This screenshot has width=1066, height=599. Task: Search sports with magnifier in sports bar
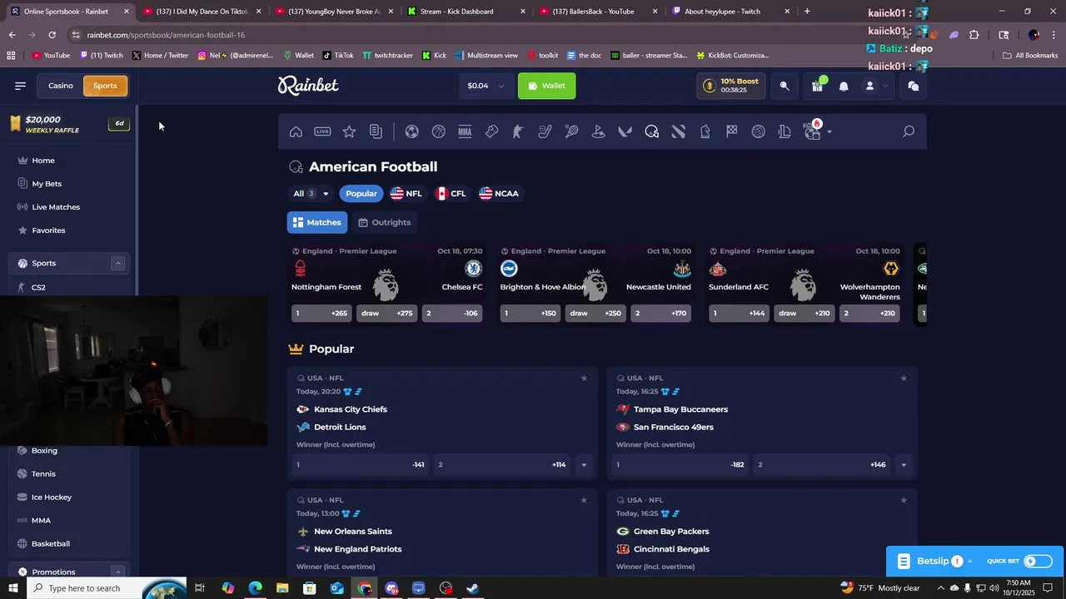pos(909,131)
